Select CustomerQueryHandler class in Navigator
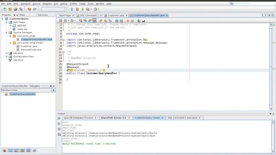 pos(22,94)
